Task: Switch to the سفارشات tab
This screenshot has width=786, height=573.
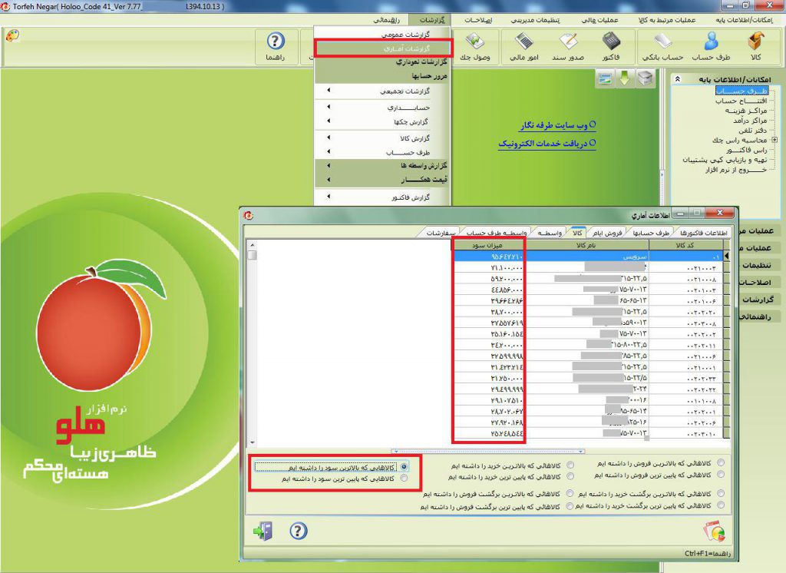Action: pos(441,233)
